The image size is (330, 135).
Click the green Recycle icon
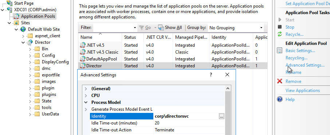click(280, 34)
